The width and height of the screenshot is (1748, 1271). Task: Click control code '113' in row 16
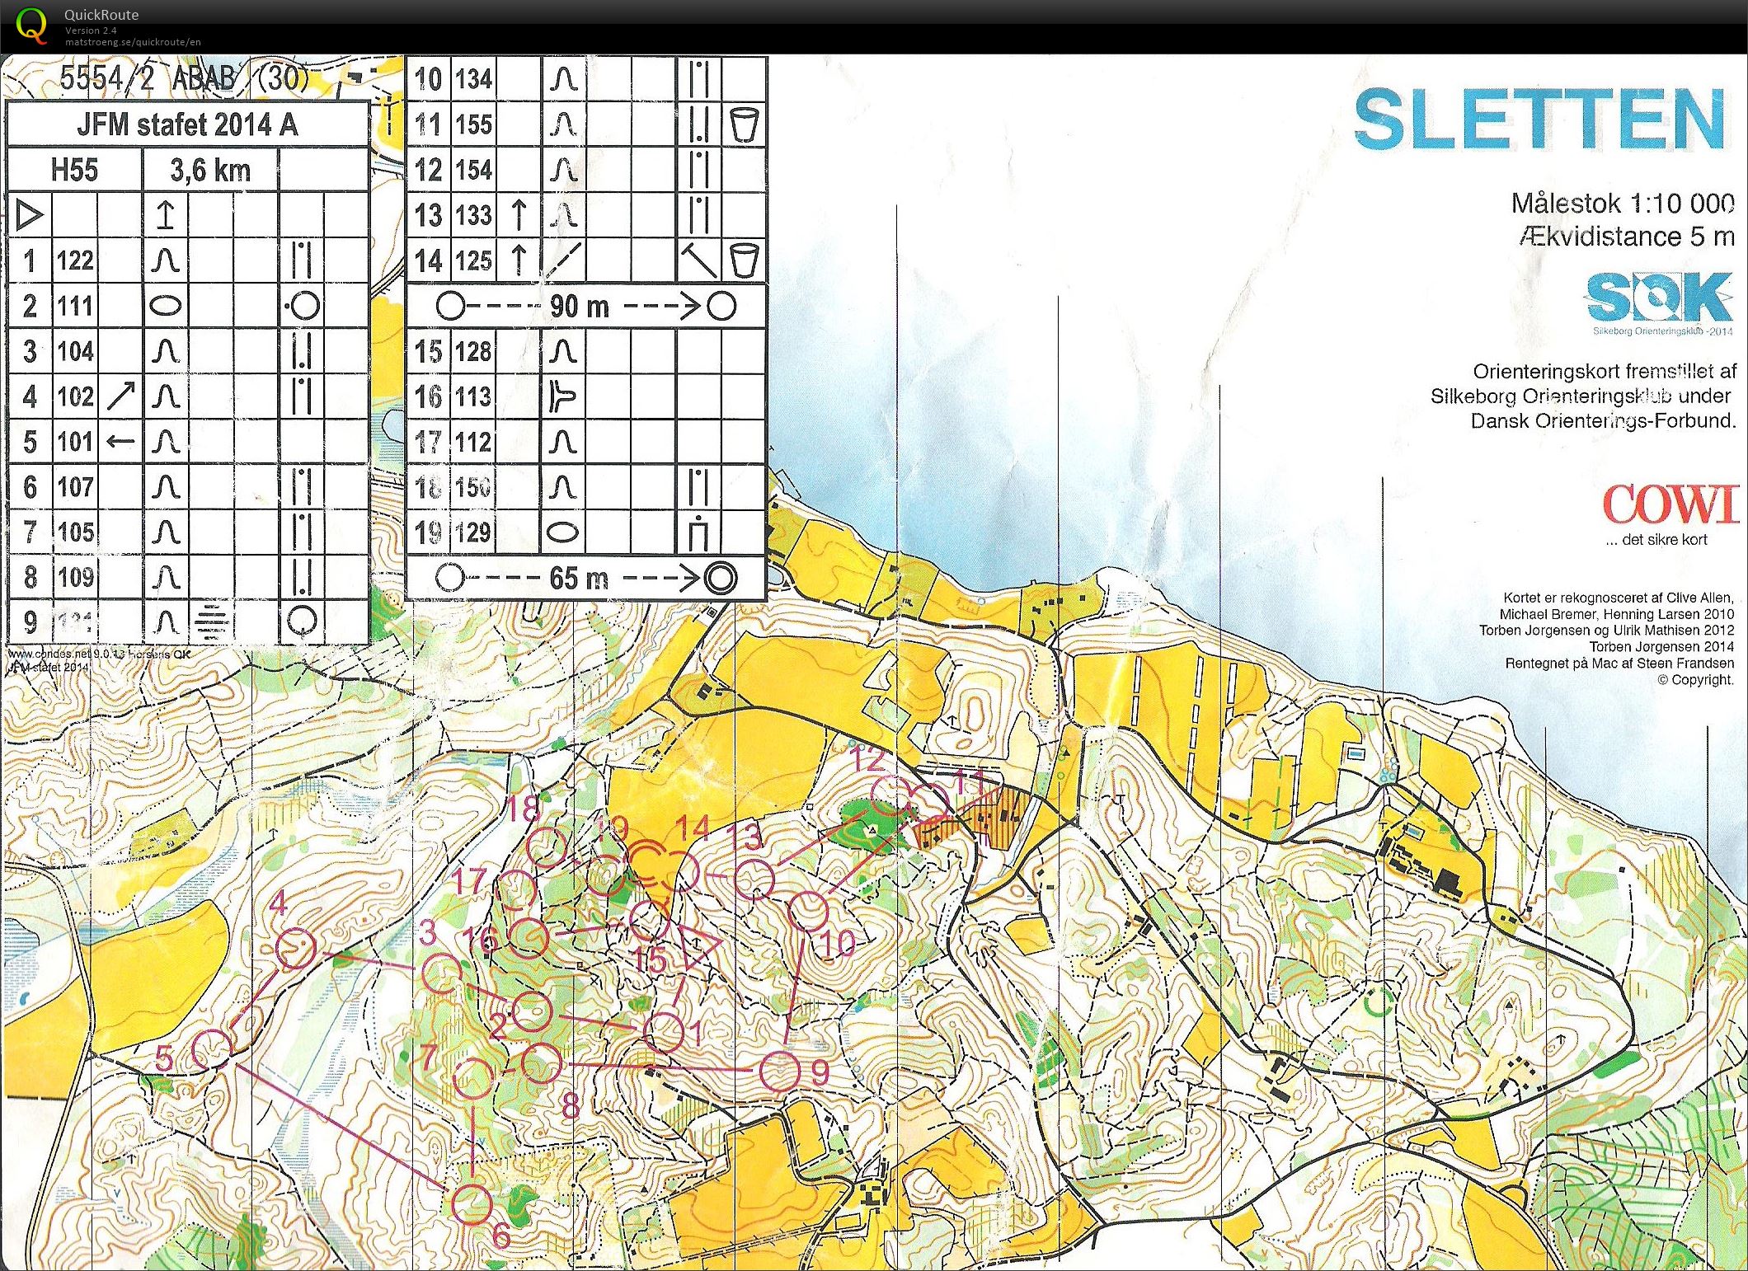[473, 396]
